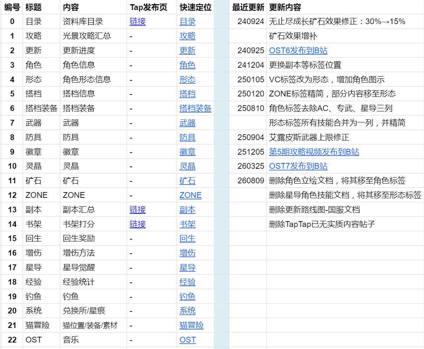
Task: Open the 链接 in the 书架打分 row
Action: pos(138,224)
